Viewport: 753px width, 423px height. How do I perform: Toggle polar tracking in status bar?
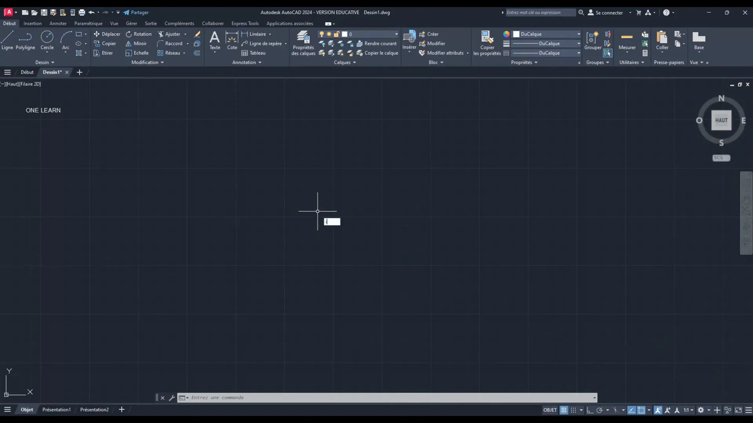pos(600,410)
